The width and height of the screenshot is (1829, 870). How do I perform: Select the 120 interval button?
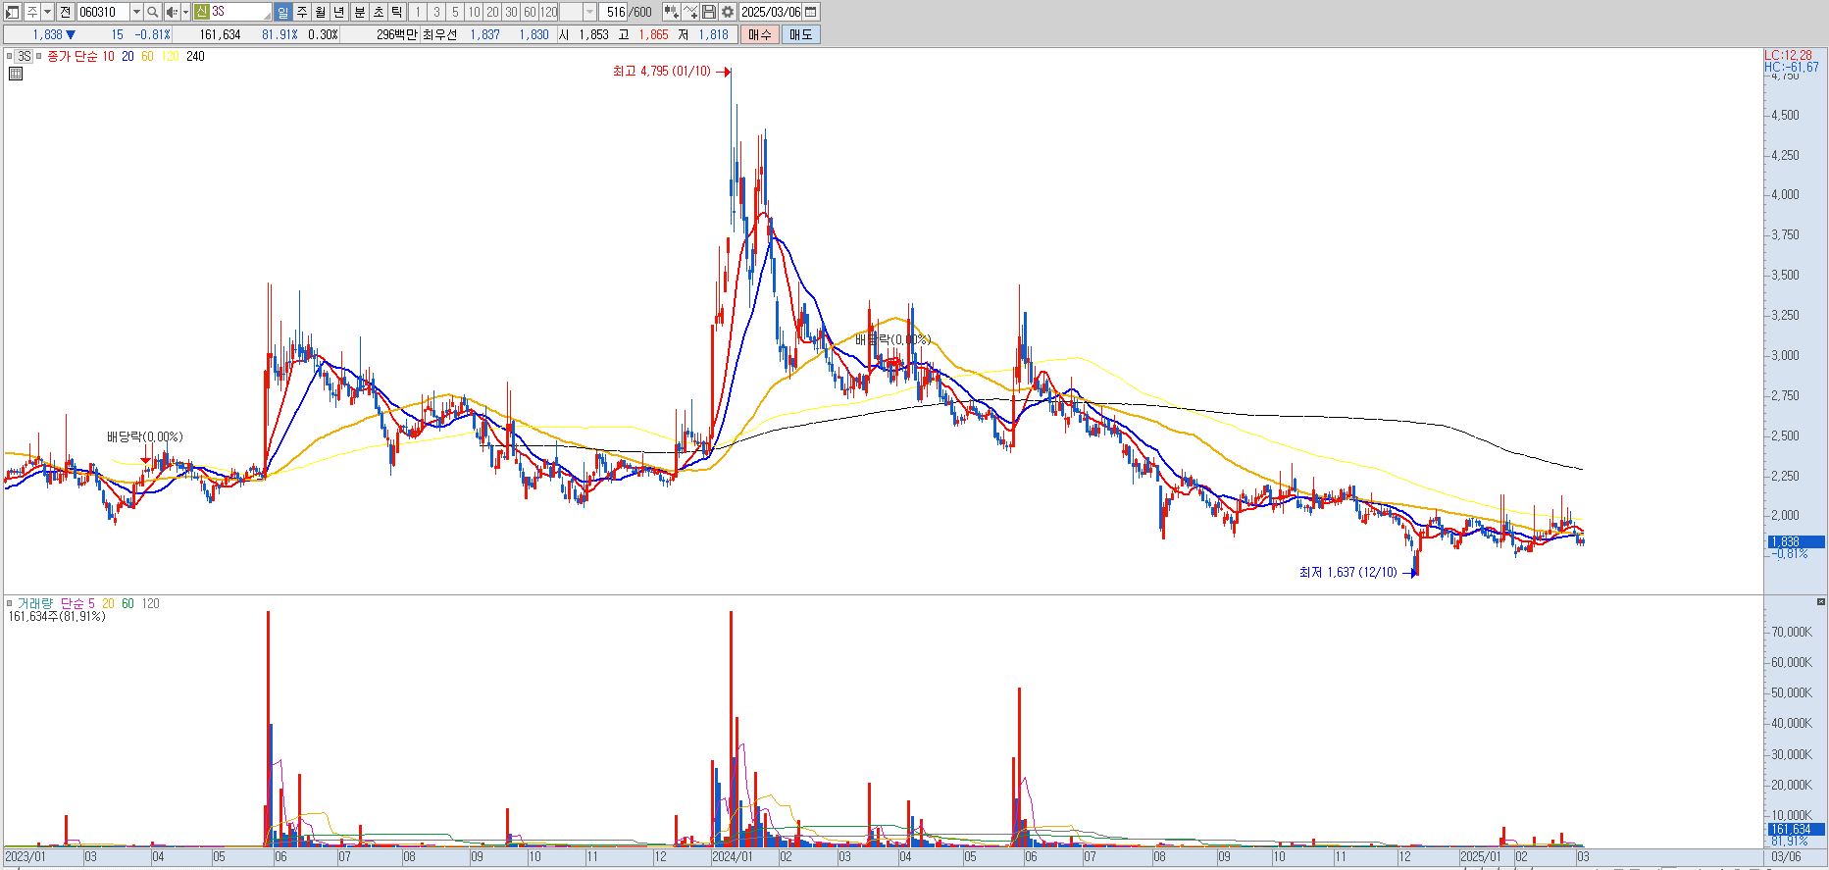(549, 12)
